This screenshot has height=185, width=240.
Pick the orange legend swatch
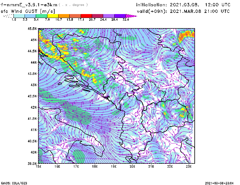64,16
